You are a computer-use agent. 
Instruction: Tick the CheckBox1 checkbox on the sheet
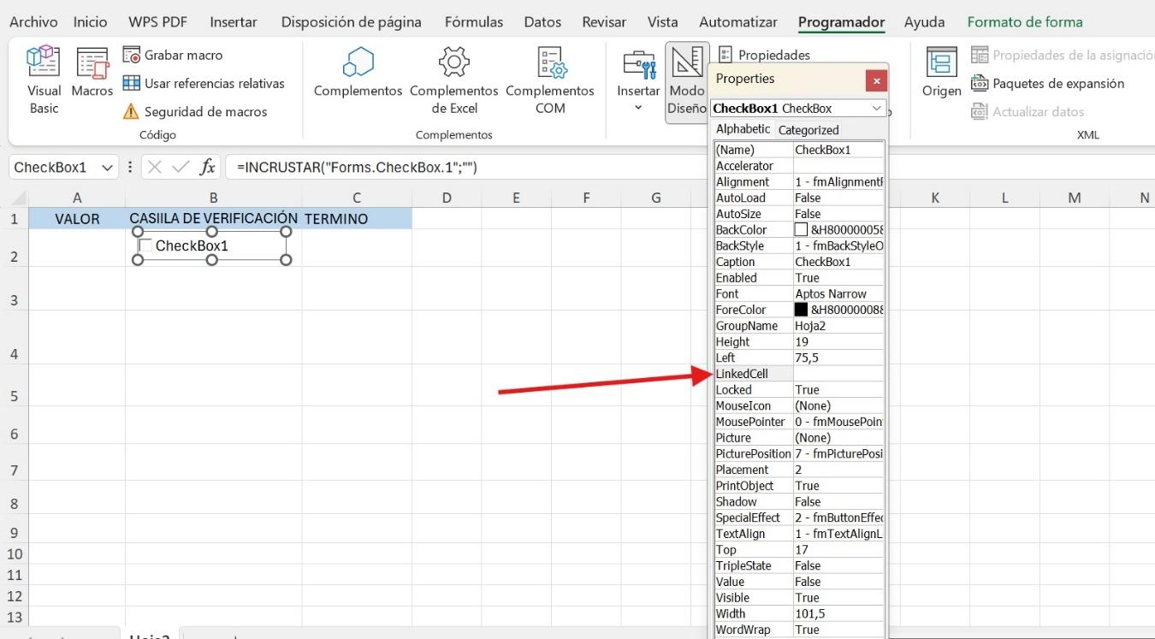145,246
